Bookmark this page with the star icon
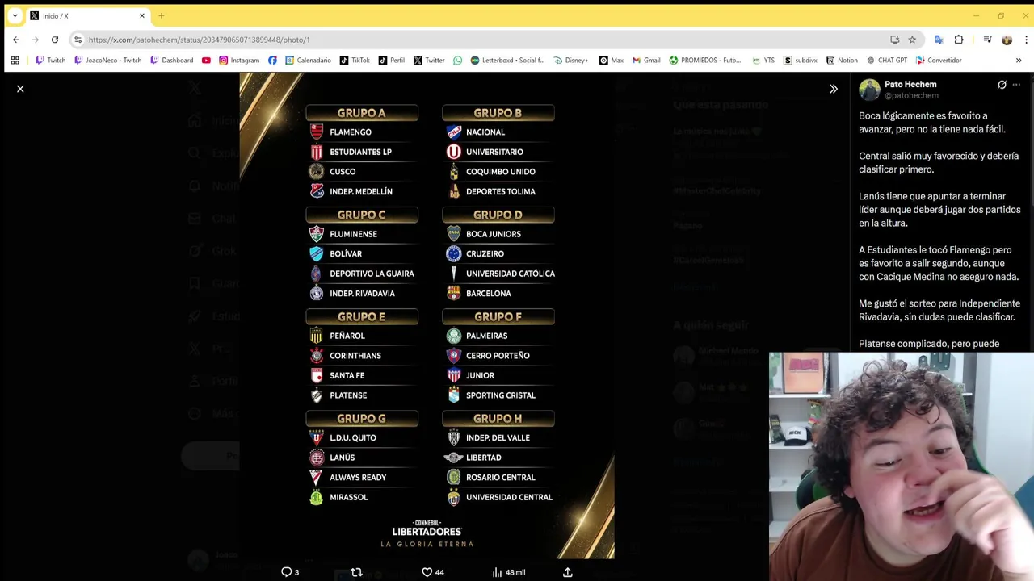The height and width of the screenshot is (581, 1034). (x=912, y=40)
